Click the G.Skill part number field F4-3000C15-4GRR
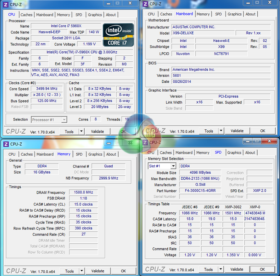280x276 pixels. [x=200, y=191]
